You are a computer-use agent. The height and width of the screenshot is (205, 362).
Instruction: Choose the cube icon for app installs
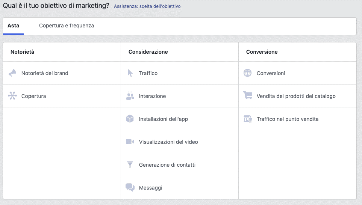tap(130, 119)
